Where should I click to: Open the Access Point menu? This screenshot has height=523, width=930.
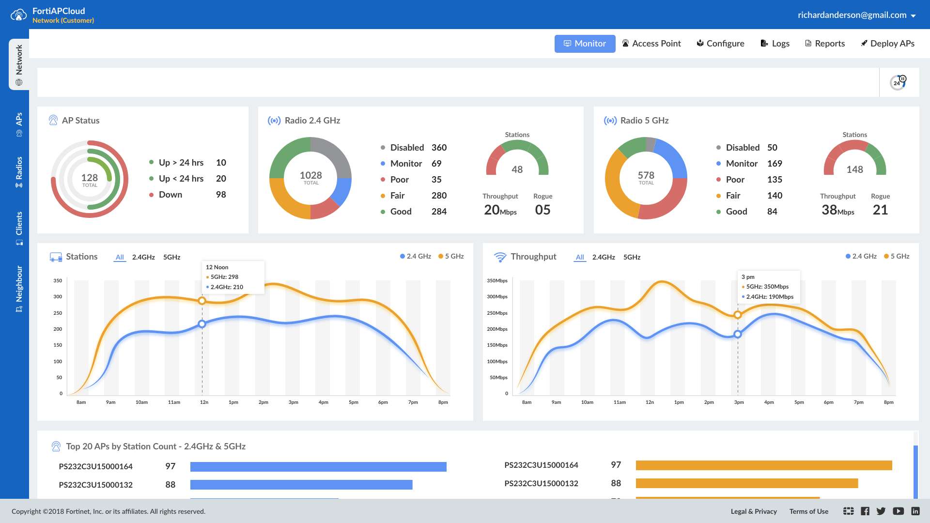click(651, 44)
